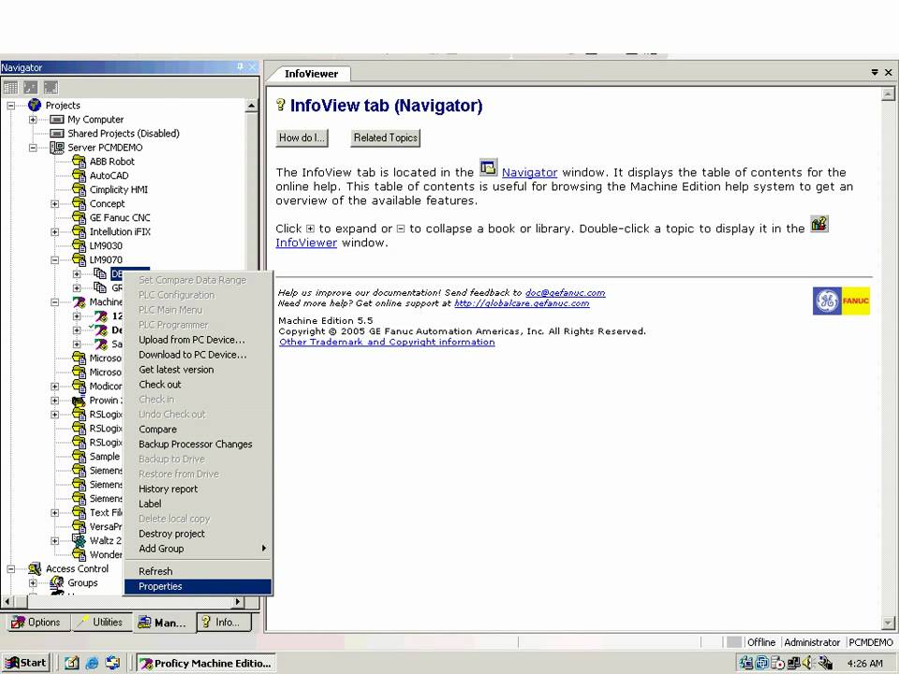Collapse the LM9070 node

click(55, 259)
